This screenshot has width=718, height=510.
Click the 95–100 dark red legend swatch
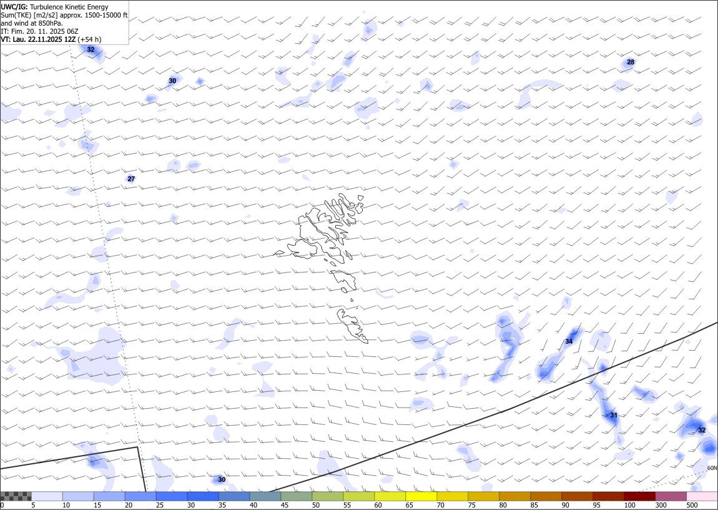(x=607, y=496)
